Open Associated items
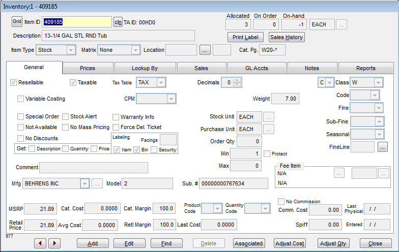This screenshot has height=252, width=399. point(249,243)
